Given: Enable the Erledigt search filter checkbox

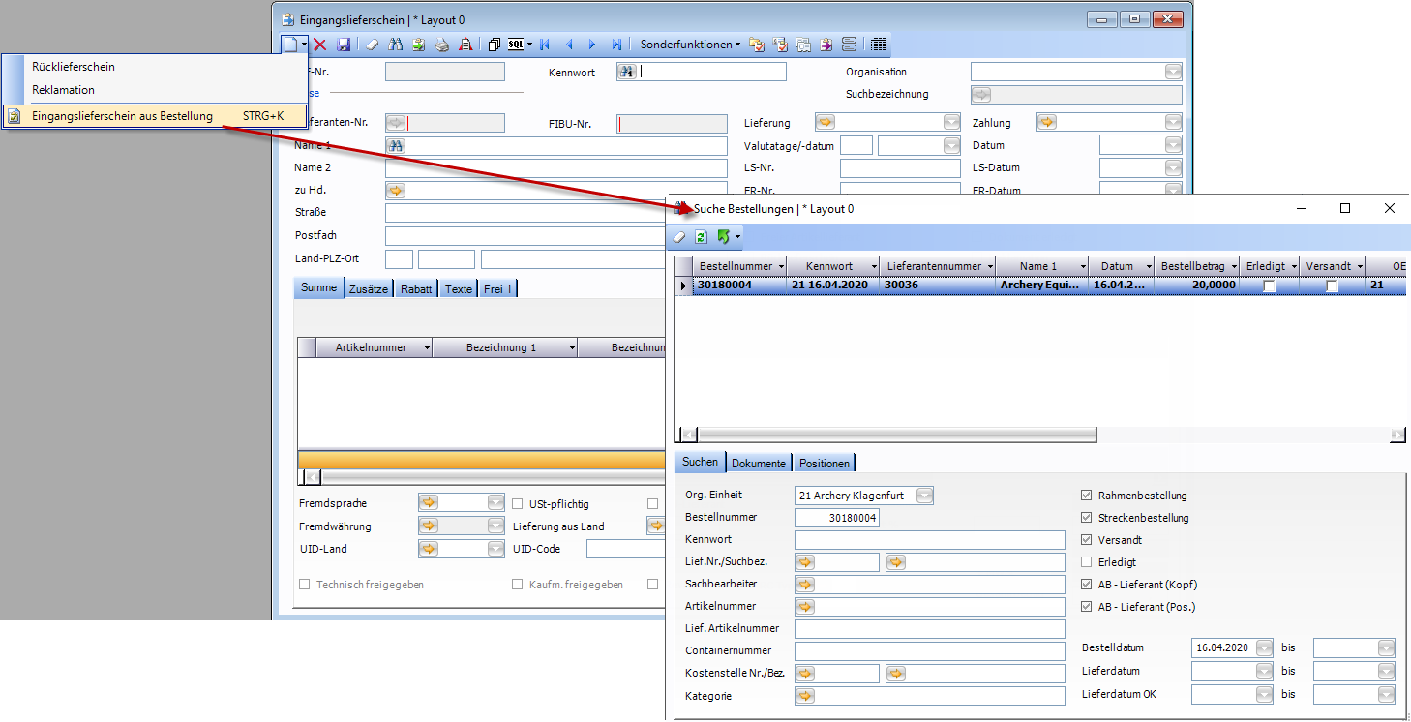Looking at the screenshot, I should [1086, 562].
